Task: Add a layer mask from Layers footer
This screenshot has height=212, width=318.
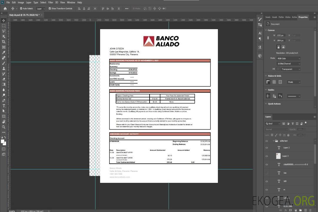Action: coord(290,210)
